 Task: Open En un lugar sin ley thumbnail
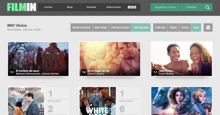(x=110, y=59)
